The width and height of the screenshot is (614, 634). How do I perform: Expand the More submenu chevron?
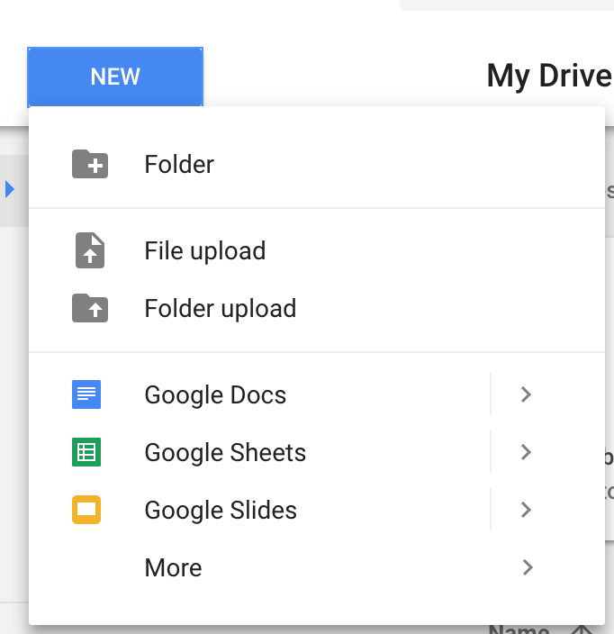pyautogui.click(x=528, y=567)
